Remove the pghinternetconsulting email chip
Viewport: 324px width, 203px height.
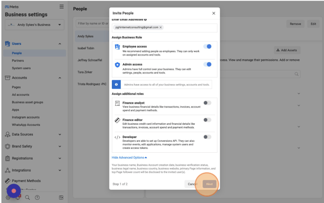[x=160, y=27]
